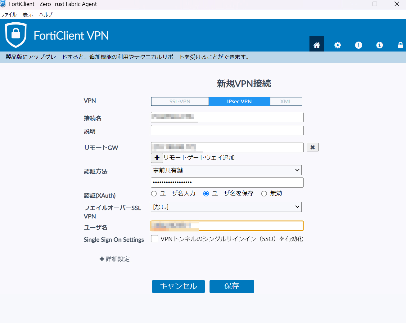Click the 説明 input field
Image resolution: width=406 pixels, height=323 pixels.
pos(227,130)
